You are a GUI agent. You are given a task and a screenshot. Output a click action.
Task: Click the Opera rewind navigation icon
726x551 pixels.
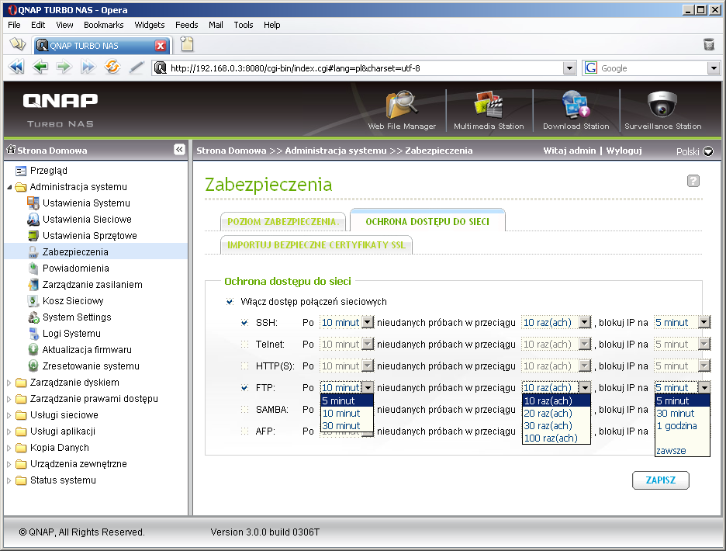16,68
